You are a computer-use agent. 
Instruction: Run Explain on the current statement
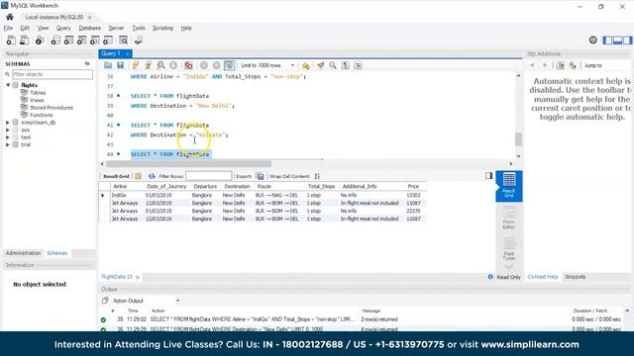click(x=160, y=65)
